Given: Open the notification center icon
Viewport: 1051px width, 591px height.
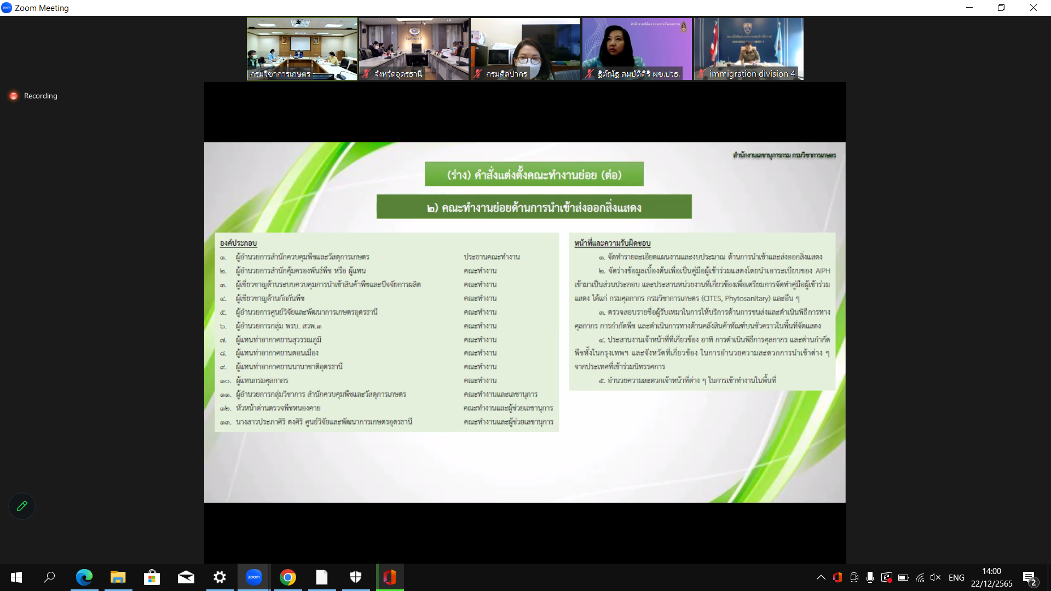Looking at the screenshot, I should [1030, 578].
